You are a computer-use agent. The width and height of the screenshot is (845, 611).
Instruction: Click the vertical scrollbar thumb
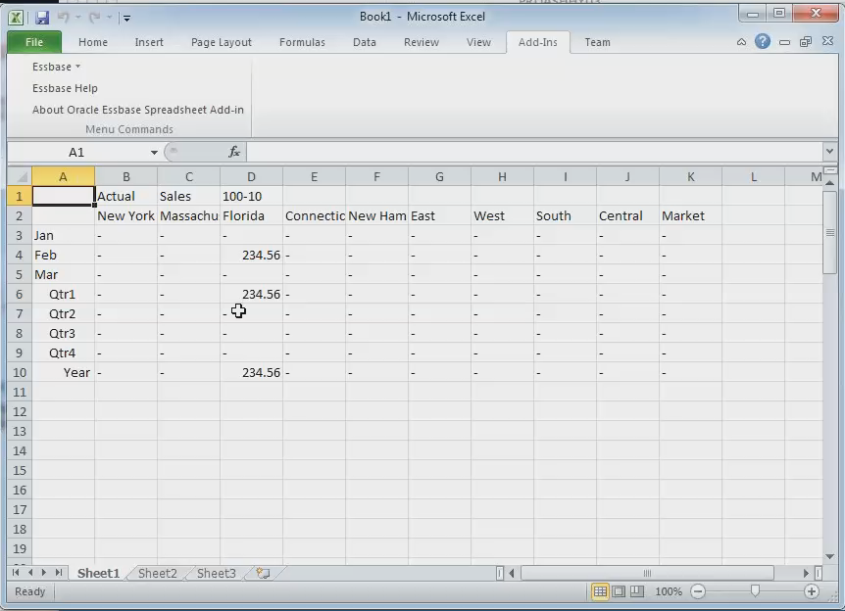[x=830, y=233]
